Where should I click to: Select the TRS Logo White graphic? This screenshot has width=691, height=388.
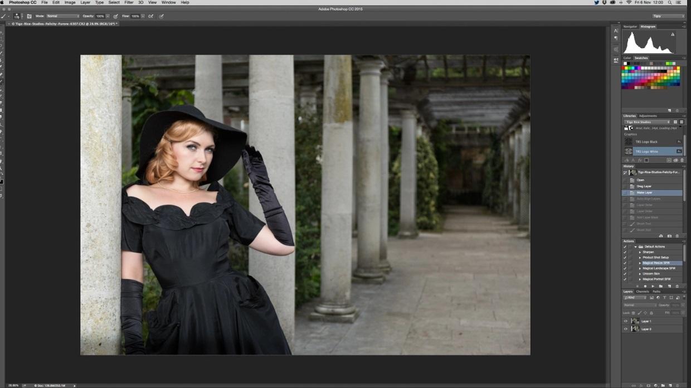pyautogui.click(x=652, y=152)
